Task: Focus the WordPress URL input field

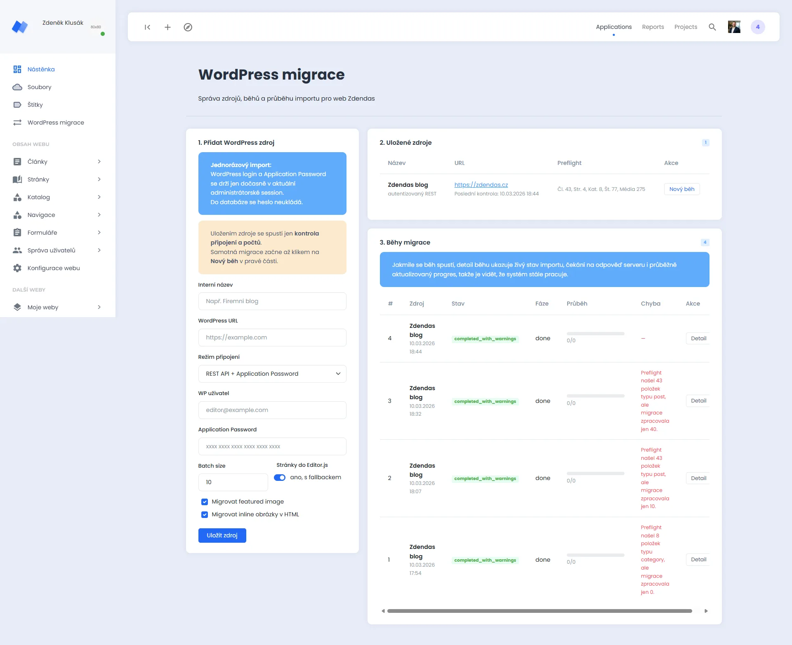Action: pyautogui.click(x=272, y=338)
